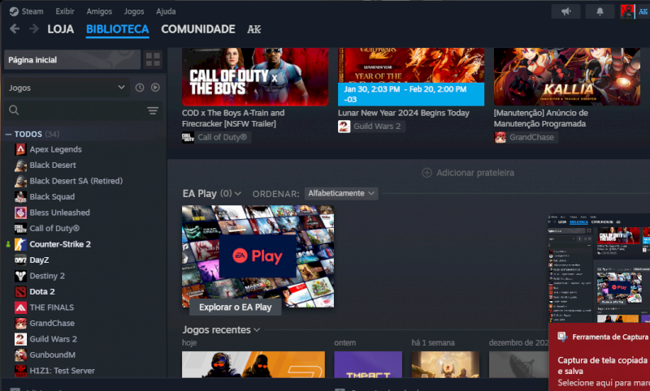Click the Anúncio de Manutenção Programada headline
This screenshot has width=650, height=391.
point(540,118)
